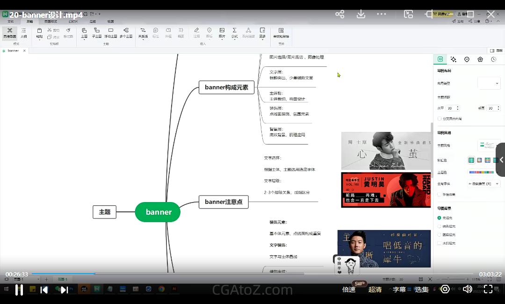Screen dimensions: 505x304
Task: Click the share icon in video player
Action: pyautogui.click(x=340, y=14)
